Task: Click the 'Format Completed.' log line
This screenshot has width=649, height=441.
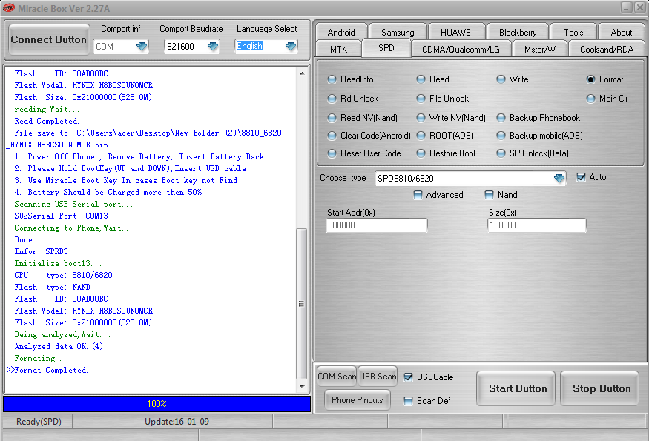Action: (51, 371)
